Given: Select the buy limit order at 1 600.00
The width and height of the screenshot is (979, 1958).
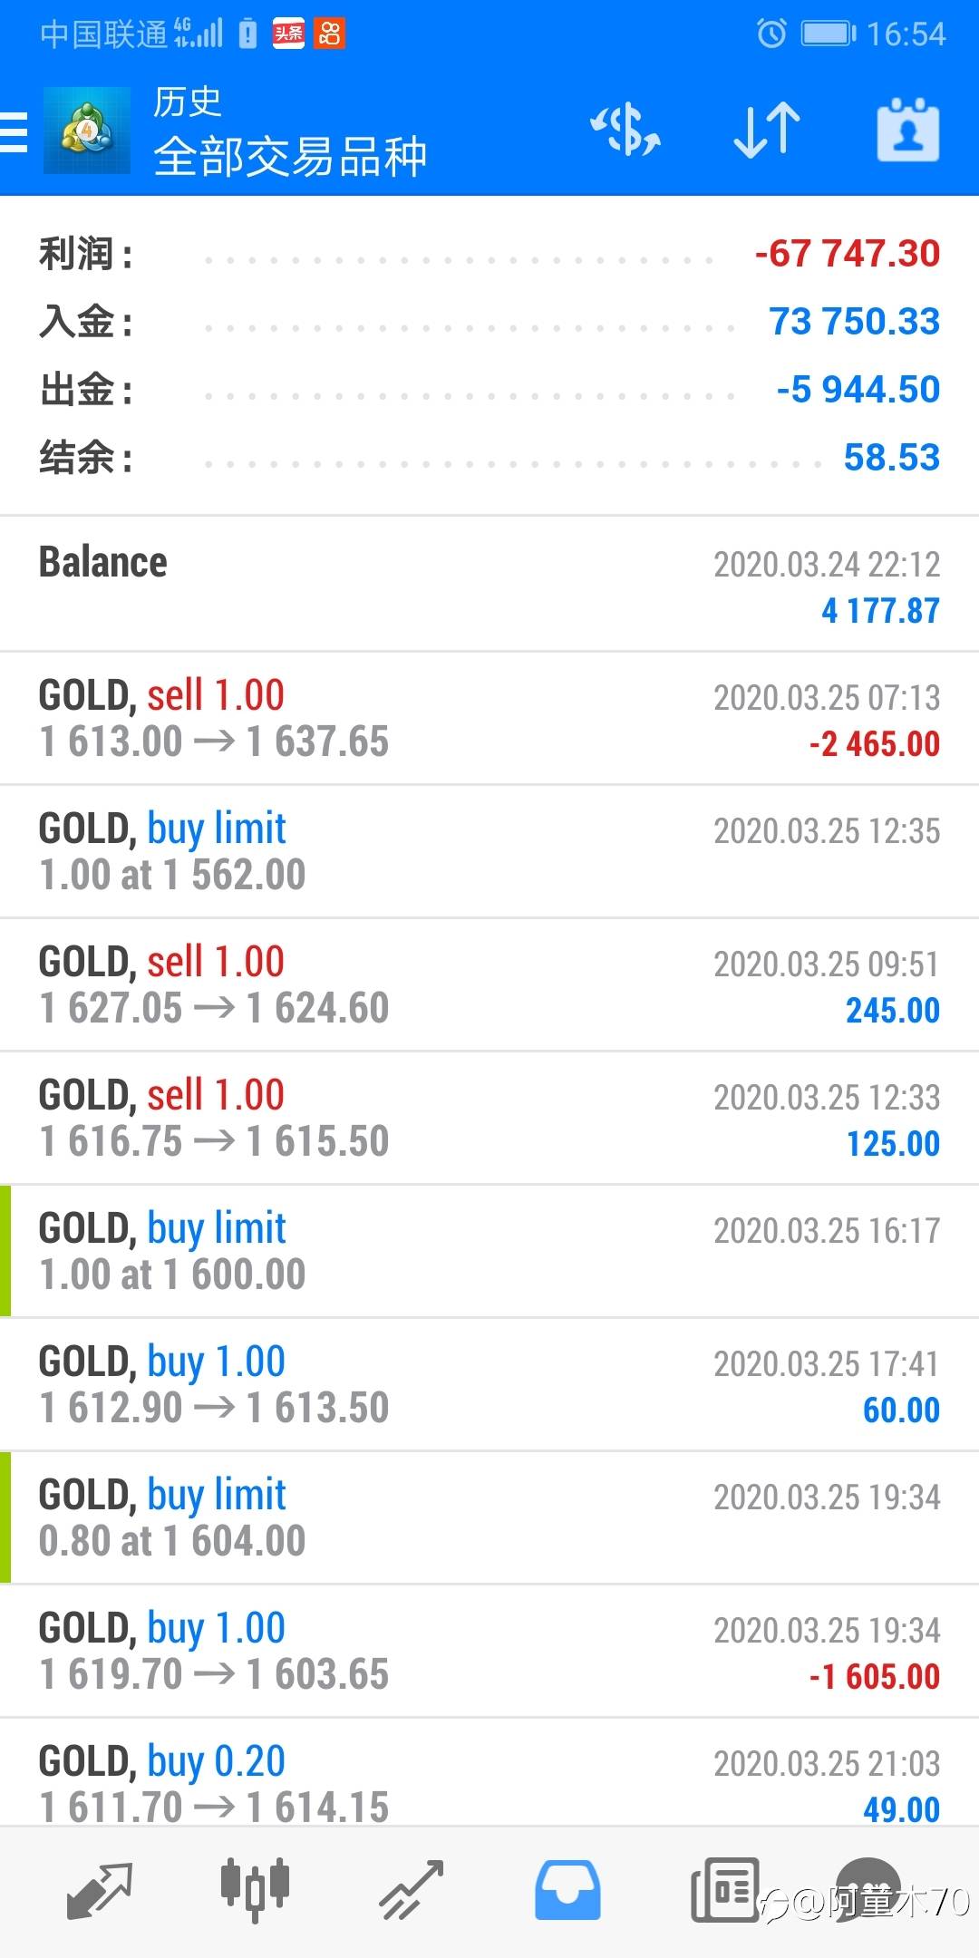Looking at the screenshot, I should pyautogui.click(x=489, y=1251).
